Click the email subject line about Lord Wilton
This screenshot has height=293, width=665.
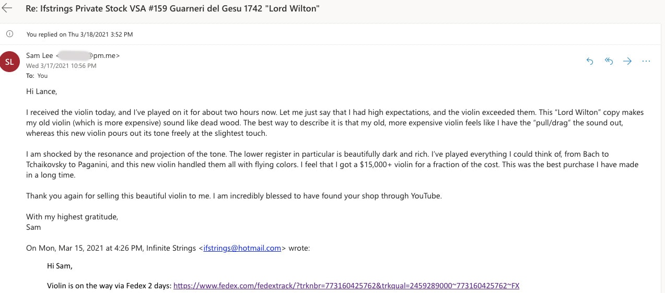(x=172, y=9)
